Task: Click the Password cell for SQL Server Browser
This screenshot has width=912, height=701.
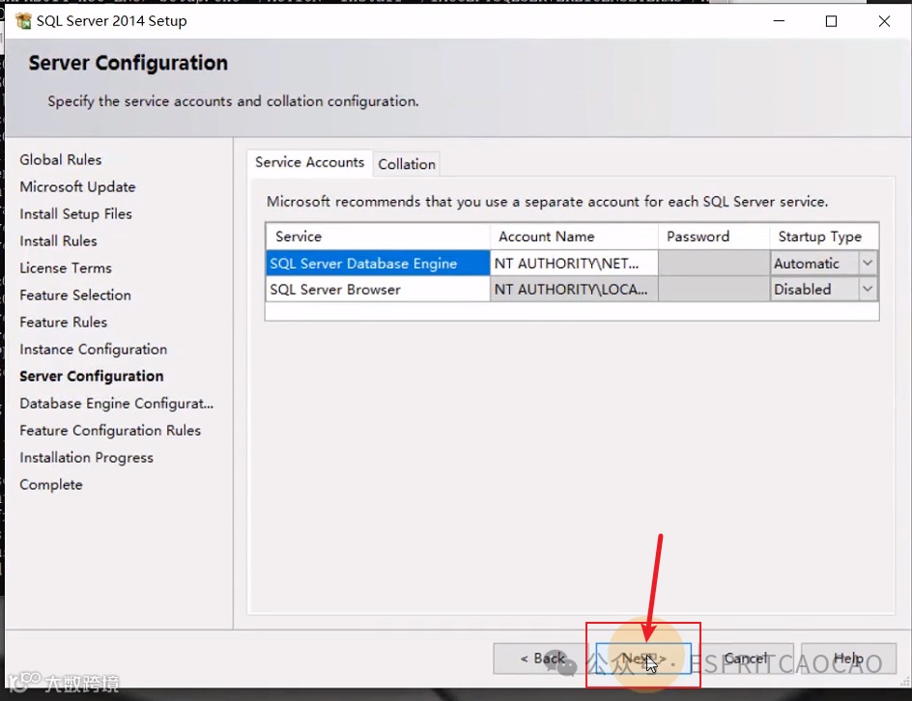Action: click(714, 289)
